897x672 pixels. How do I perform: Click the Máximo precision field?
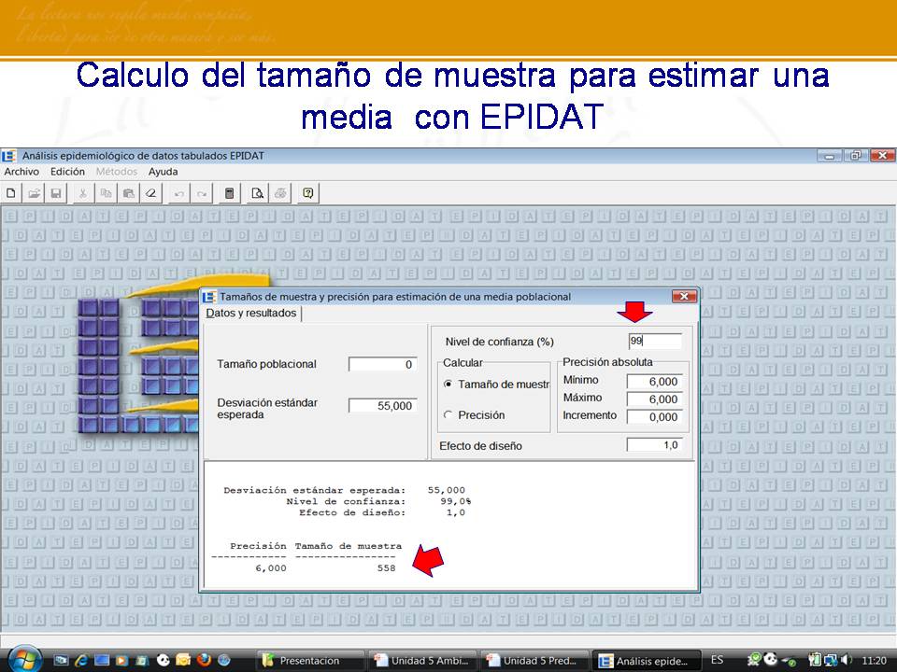click(655, 399)
